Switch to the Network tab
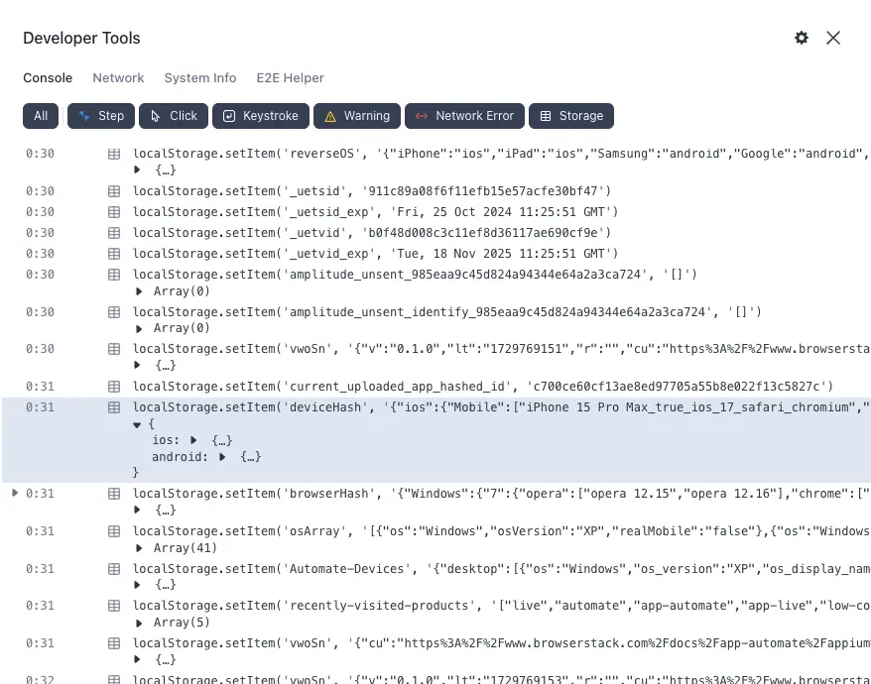Viewport: 871px width, 684px height. coord(118,77)
